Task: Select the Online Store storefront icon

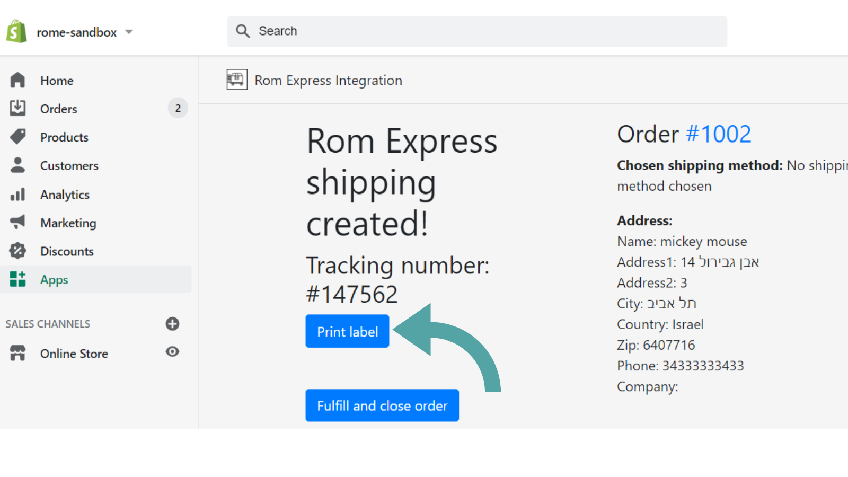Action: click(x=17, y=353)
